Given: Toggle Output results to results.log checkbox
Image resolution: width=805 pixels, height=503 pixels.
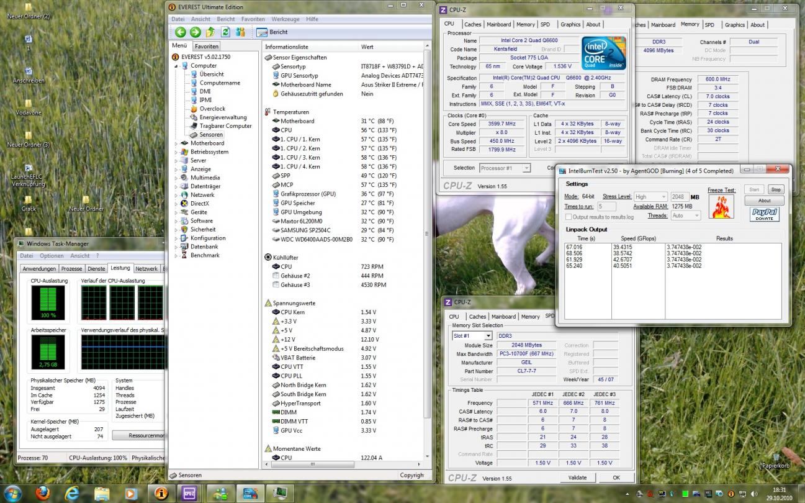Looking at the screenshot, I should click(569, 217).
